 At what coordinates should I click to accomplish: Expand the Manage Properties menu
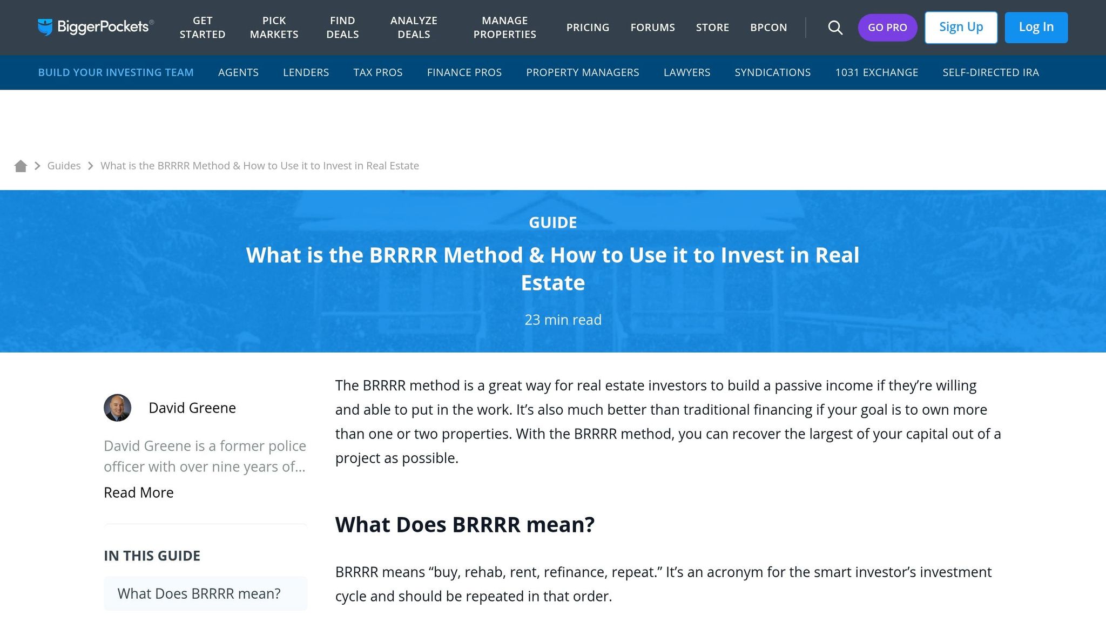(x=505, y=28)
